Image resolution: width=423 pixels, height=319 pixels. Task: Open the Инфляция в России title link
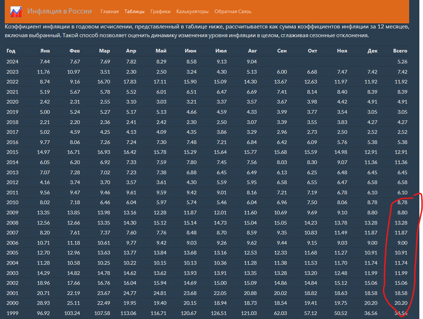(x=59, y=11)
